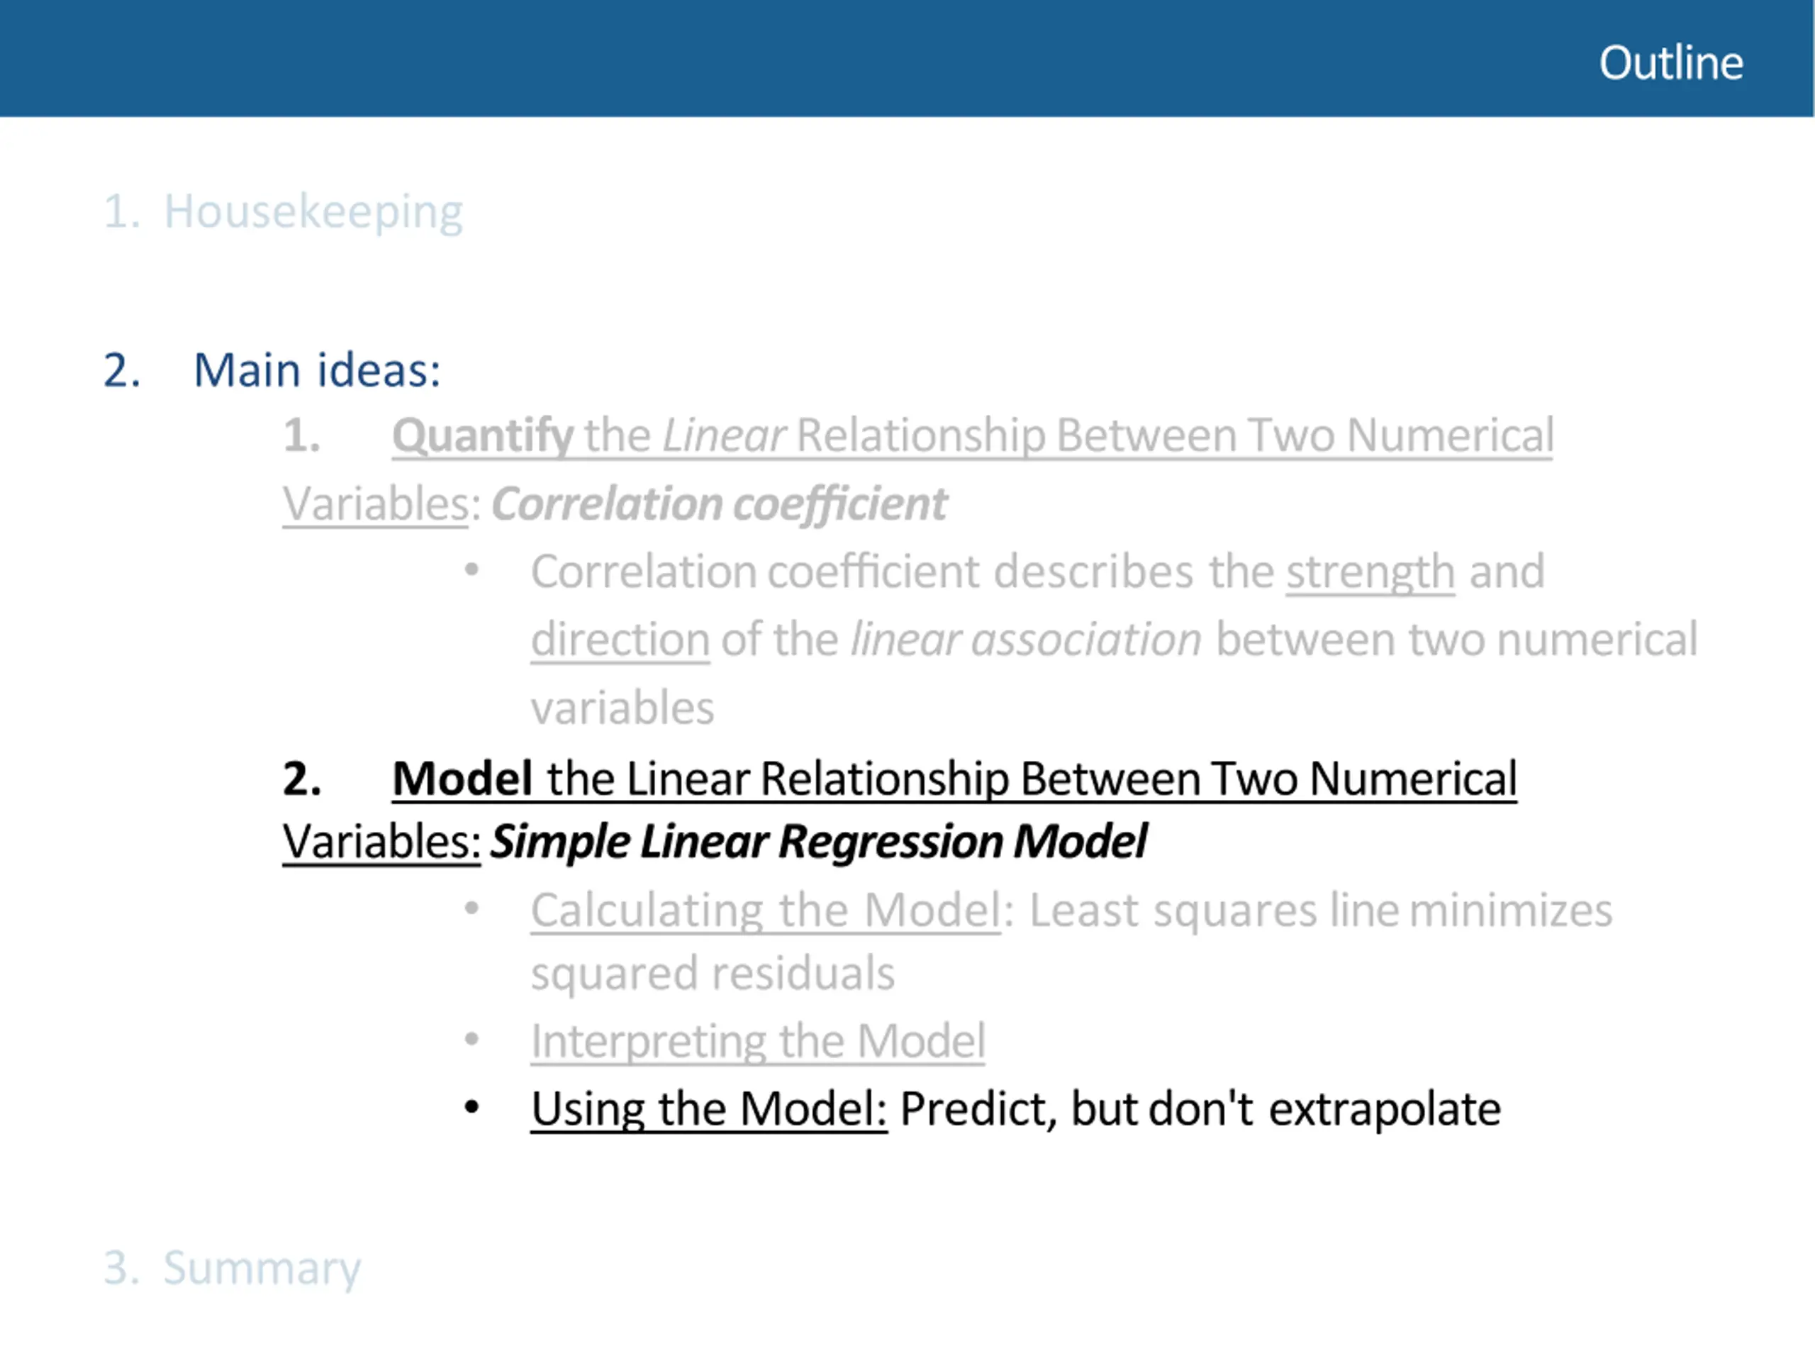Click the underlined Variables under Quantify heading
This screenshot has height=1363, width=1815.
[x=375, y=504]
